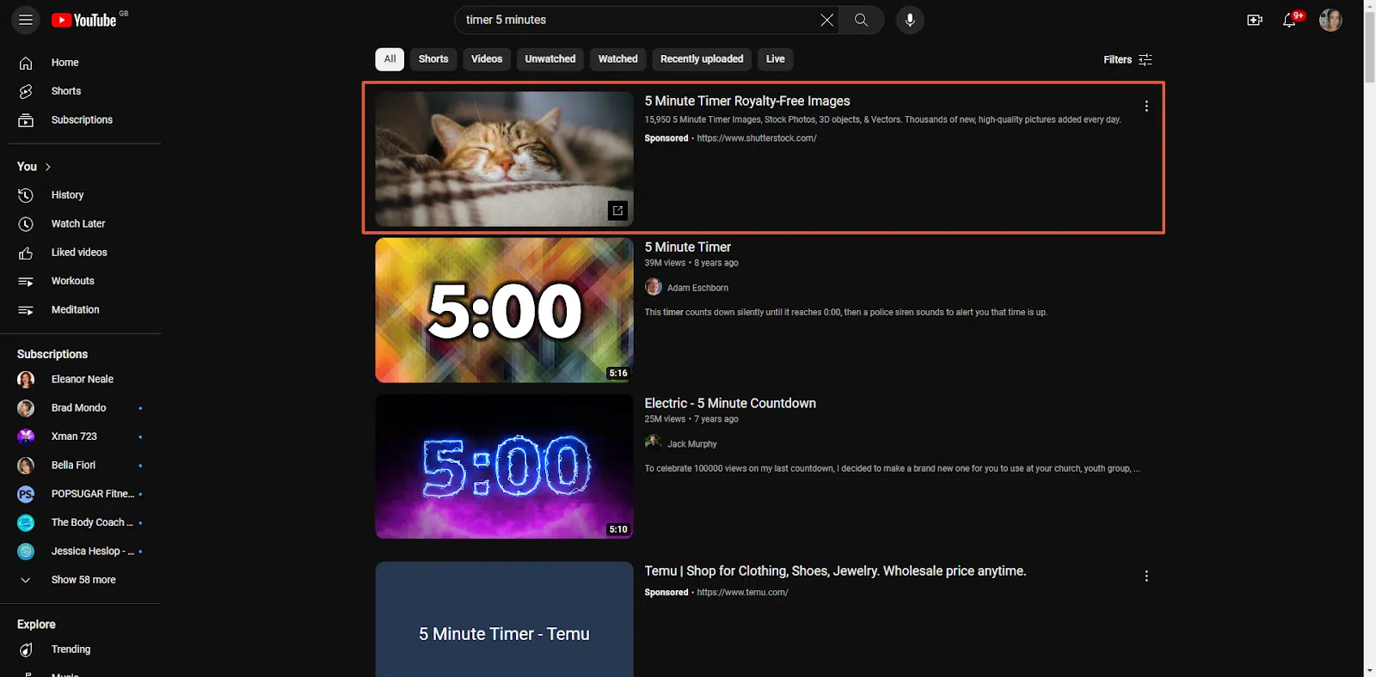1376x677 pixels.
Task: Open Temu sponsored thumbnail
Action: pos(504,619)
